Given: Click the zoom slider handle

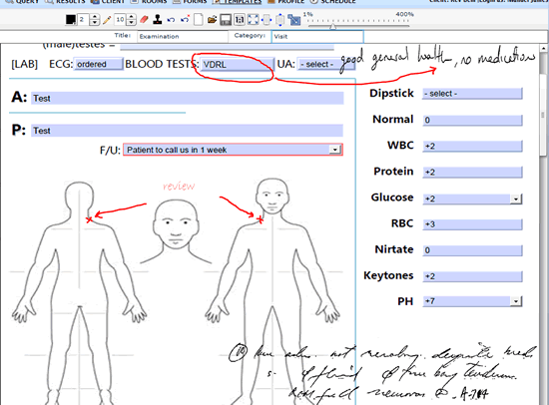Looking at the screenshot, I should coord(333,26).
